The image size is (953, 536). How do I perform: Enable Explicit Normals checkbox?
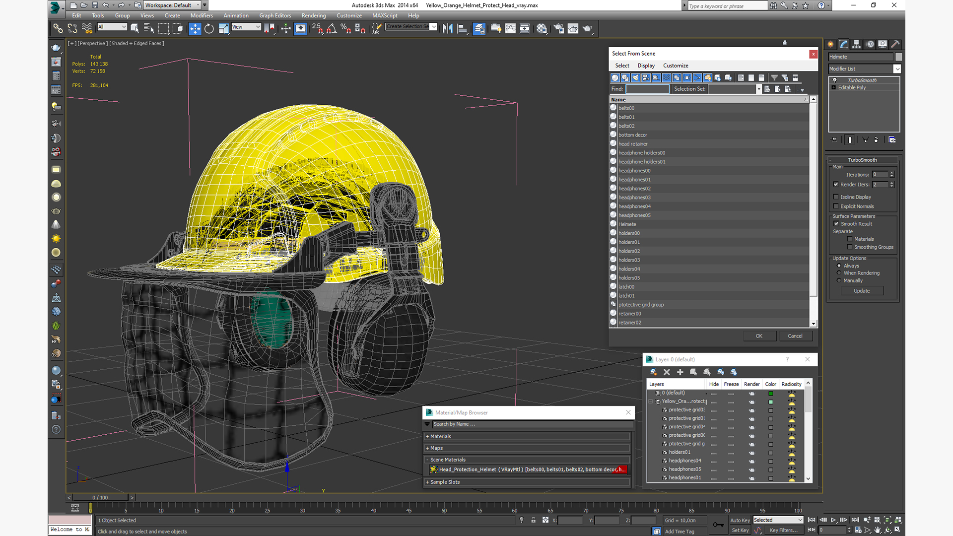(x=836, y=206)
